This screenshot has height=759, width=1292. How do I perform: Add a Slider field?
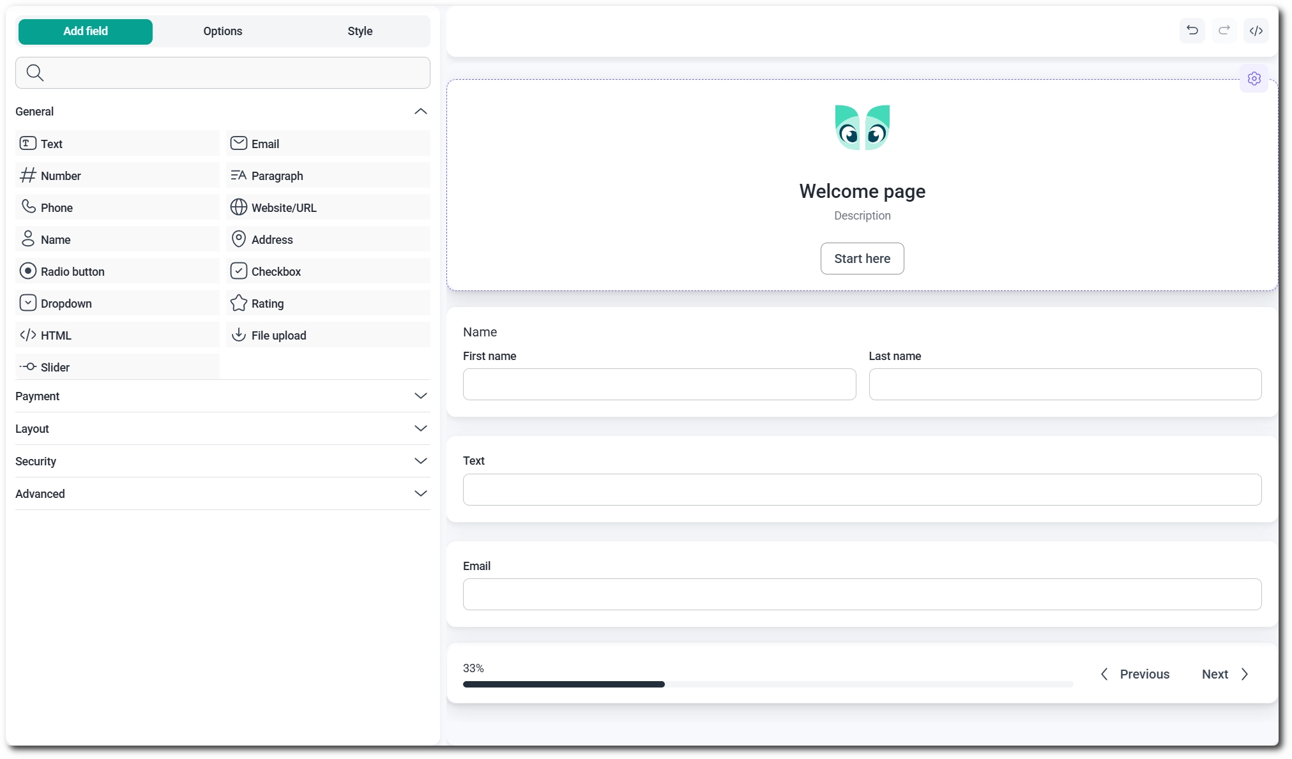click(118, 367)
